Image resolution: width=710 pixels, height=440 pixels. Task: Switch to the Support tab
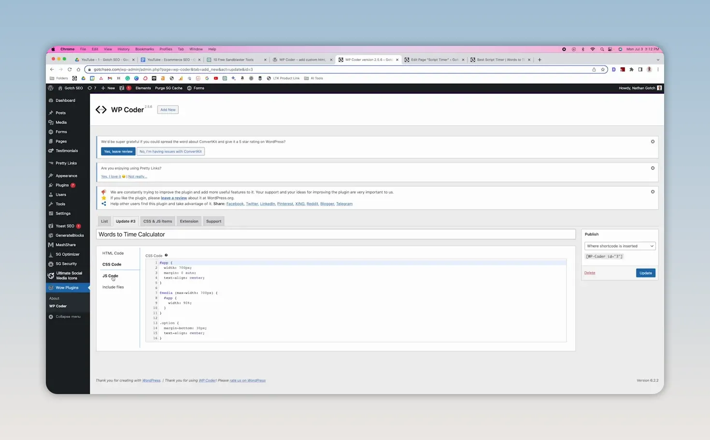213,221
